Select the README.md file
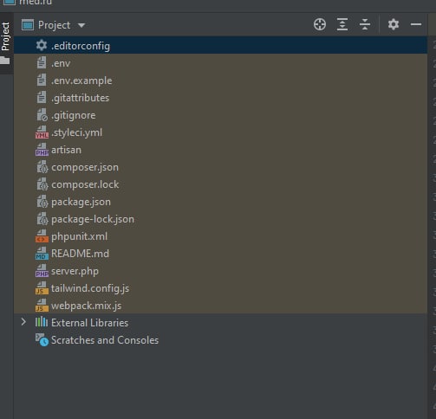Screen dimensions: 436x419 point(220,254)
